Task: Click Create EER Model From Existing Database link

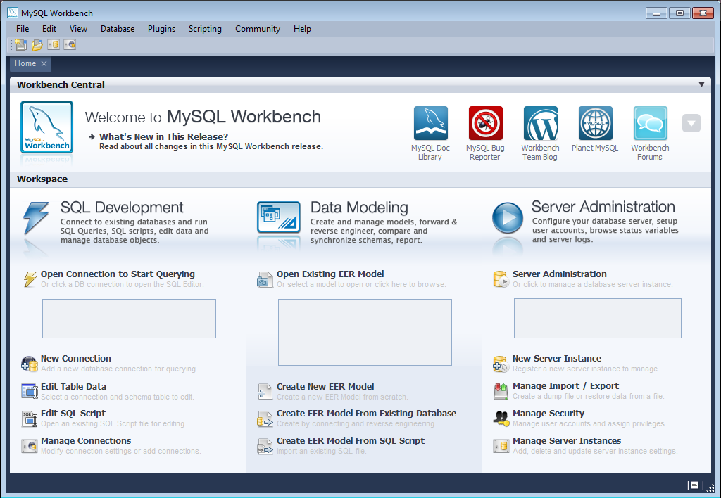Action: click(366, 413)
